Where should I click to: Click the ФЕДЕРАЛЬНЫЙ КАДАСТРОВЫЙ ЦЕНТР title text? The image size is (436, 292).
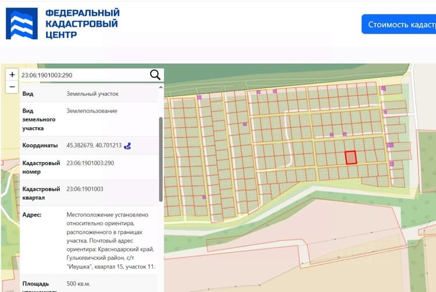click(83, 24)
